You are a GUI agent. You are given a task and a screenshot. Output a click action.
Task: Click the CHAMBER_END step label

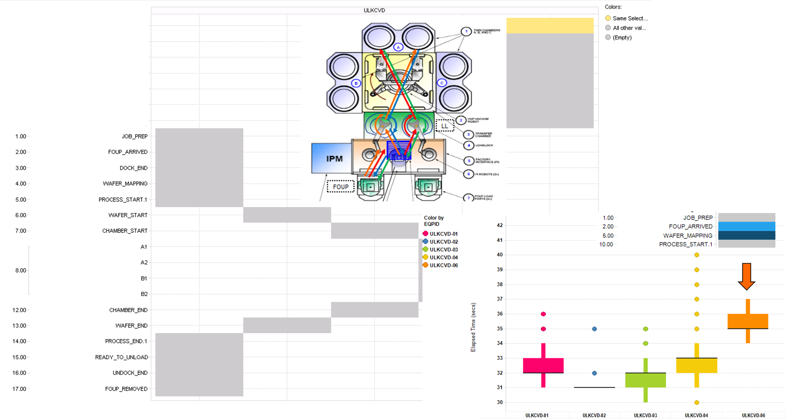(128, 310)
